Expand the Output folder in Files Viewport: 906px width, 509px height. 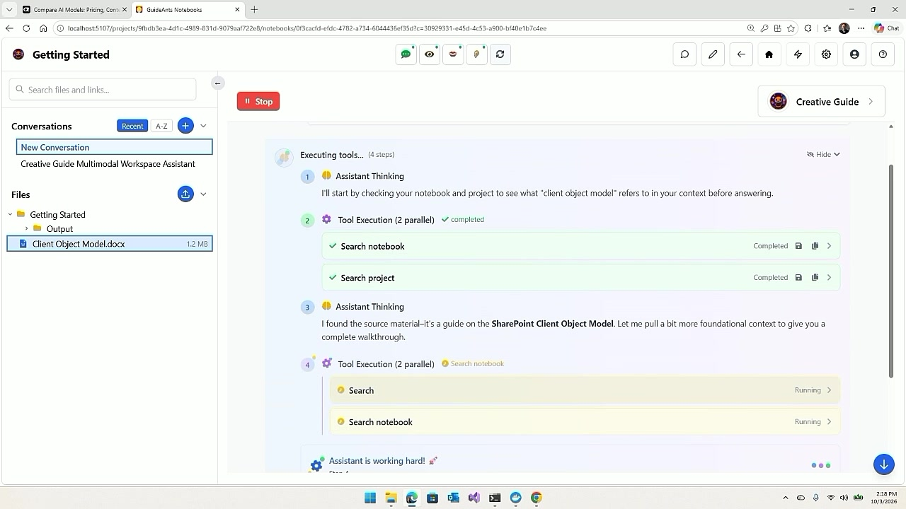click(27, 228)
